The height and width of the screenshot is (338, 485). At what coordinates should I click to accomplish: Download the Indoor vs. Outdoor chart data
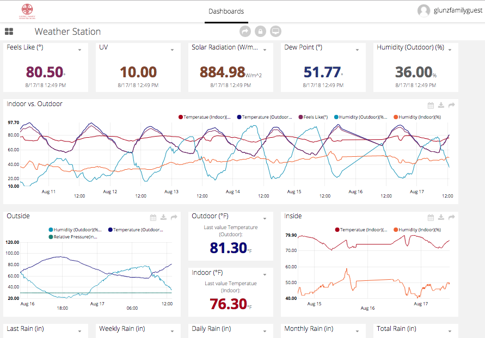pyautogui.click(x=441, y=106)
